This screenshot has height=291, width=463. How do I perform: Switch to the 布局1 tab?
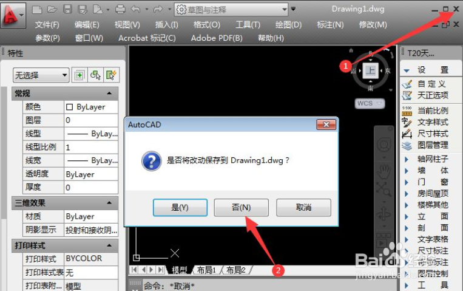[207, 270]
